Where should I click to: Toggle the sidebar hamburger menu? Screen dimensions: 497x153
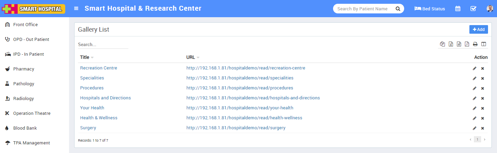tap(76, 9)
